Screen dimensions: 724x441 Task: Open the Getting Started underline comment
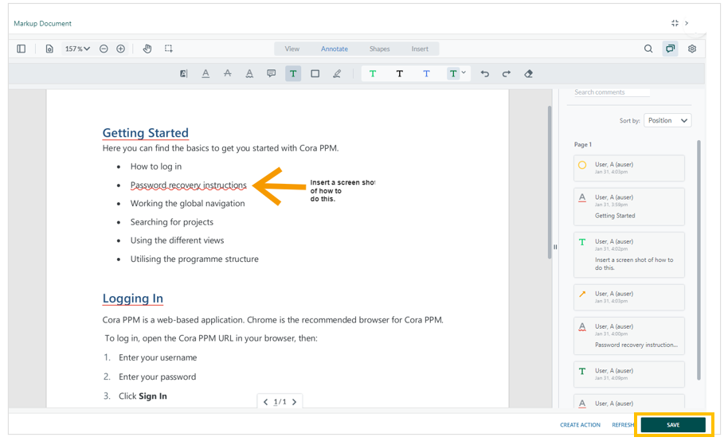(629, 207)
